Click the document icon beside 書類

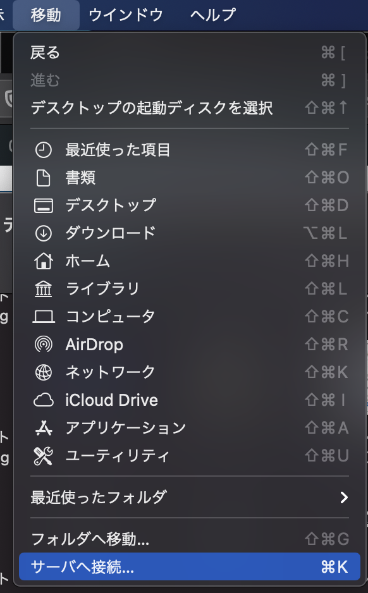44,178
